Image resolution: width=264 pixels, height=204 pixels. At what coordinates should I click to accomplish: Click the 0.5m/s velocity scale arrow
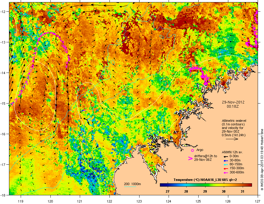pos(232,139)
